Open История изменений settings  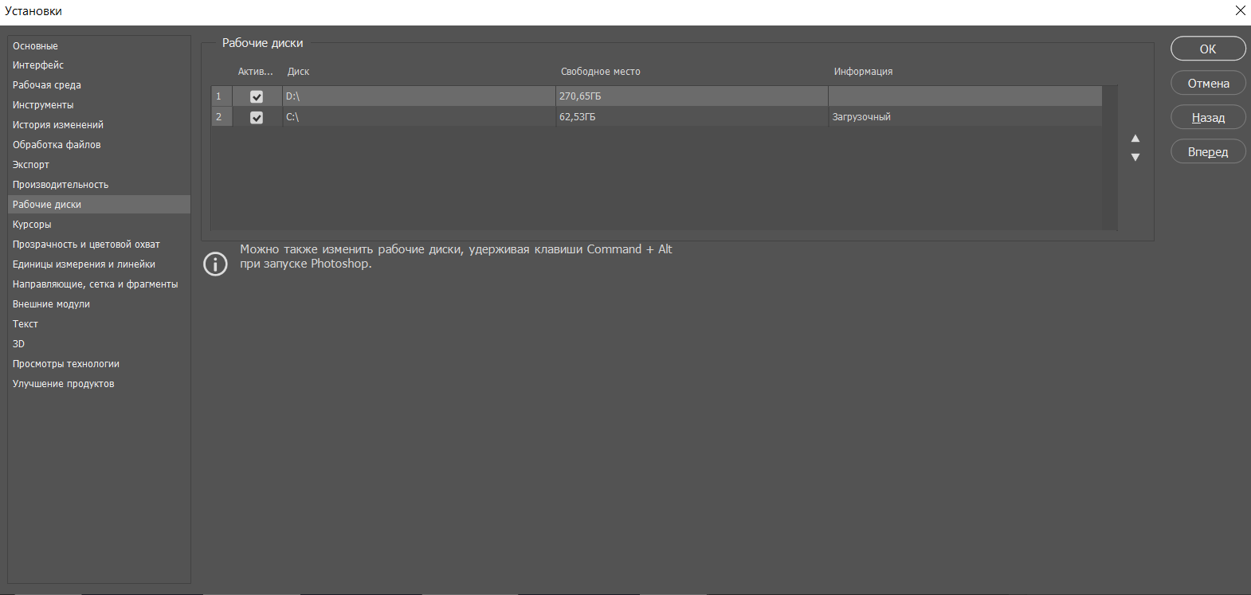(100, 125)
